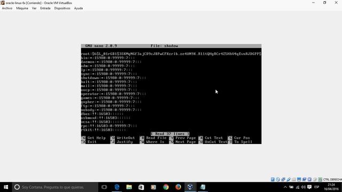This screenshot has height=192, width=342.
Task: Click the 'games' line in shadow file
Action: (110, 98)
